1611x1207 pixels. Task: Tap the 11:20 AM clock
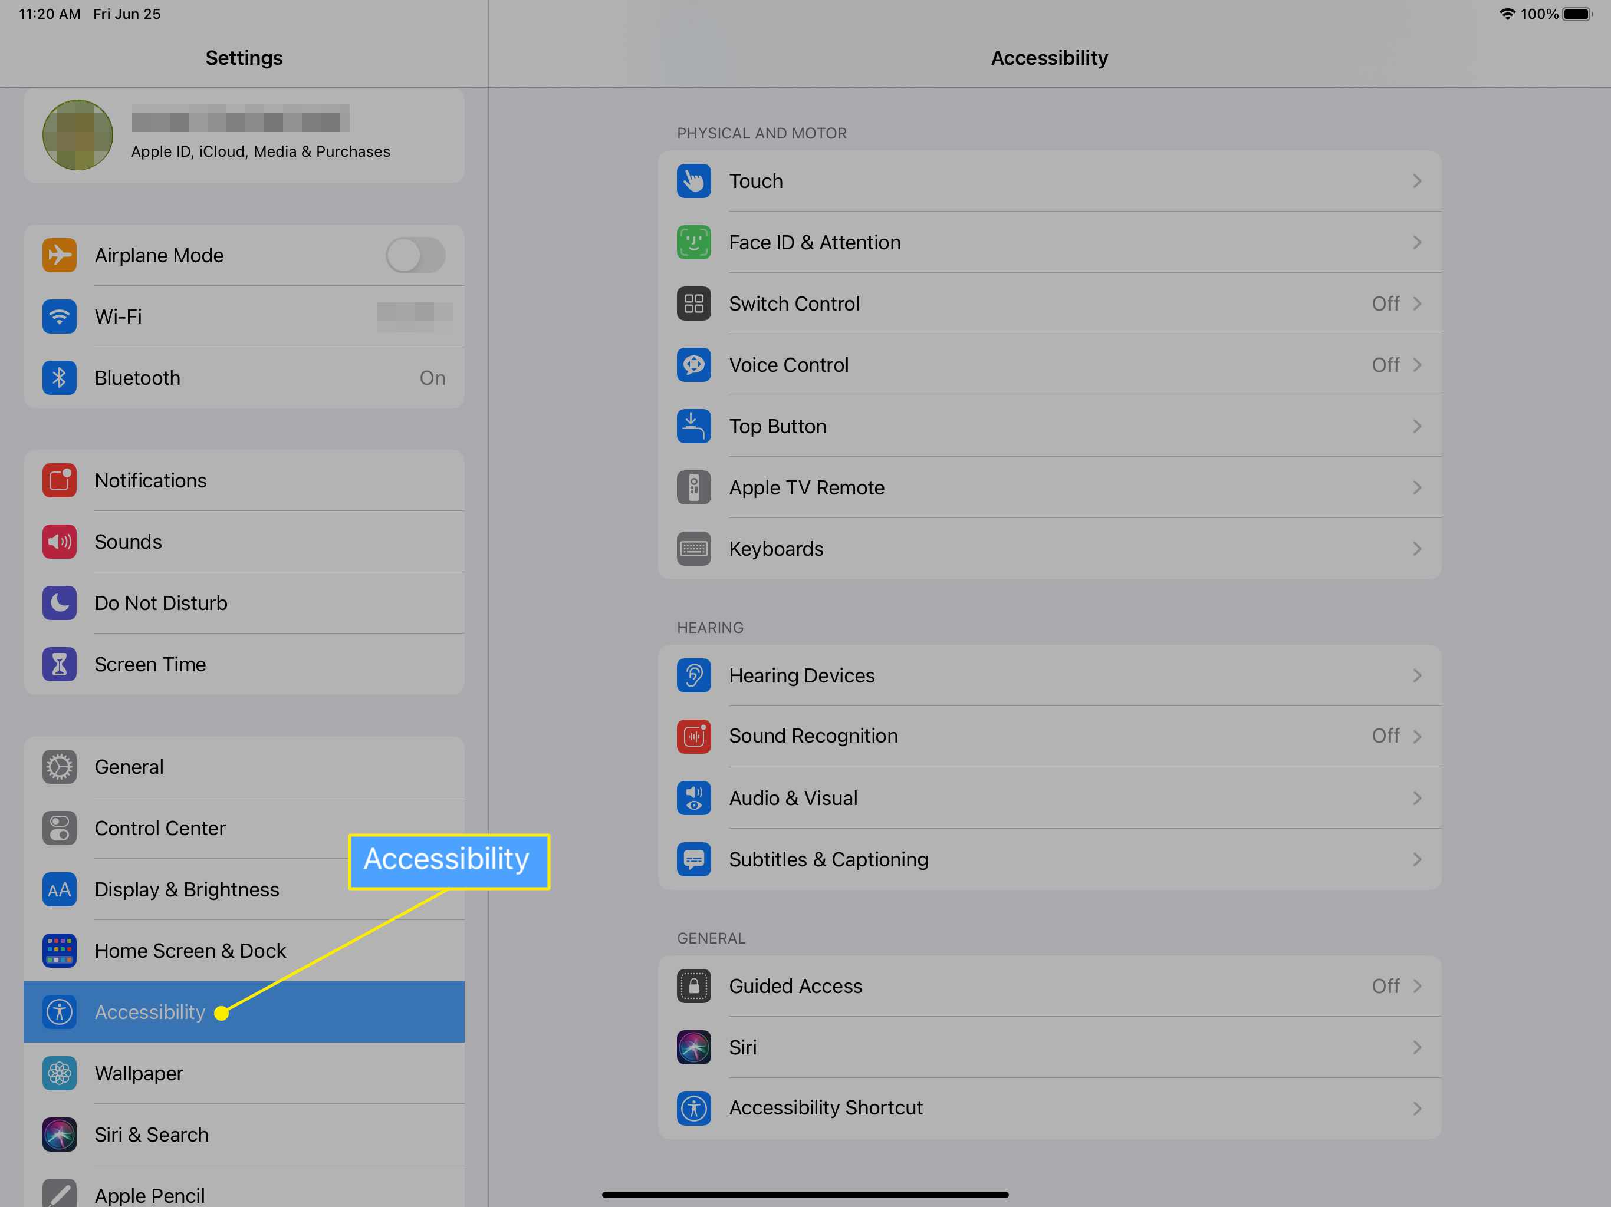[x=50, y=14]
